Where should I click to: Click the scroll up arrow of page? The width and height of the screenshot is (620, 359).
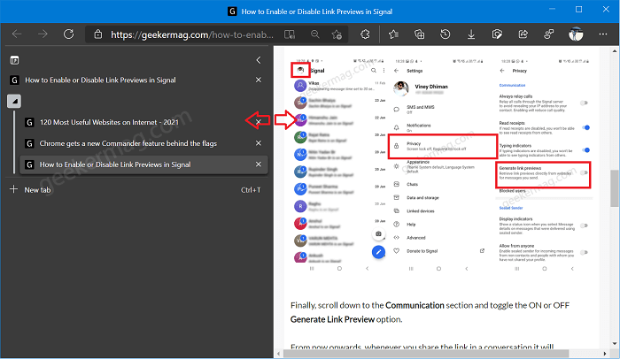pyautogui.click(x=614, y=51)
